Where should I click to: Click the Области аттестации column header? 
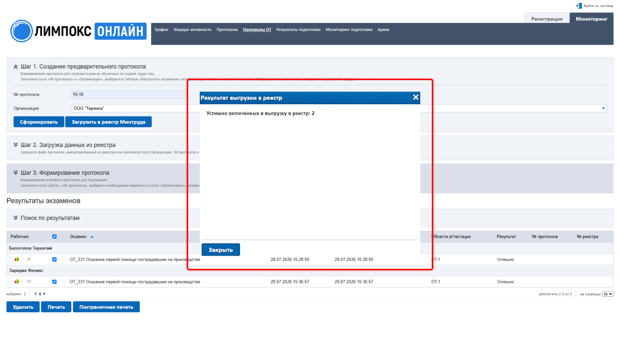[x=451, y=237]
